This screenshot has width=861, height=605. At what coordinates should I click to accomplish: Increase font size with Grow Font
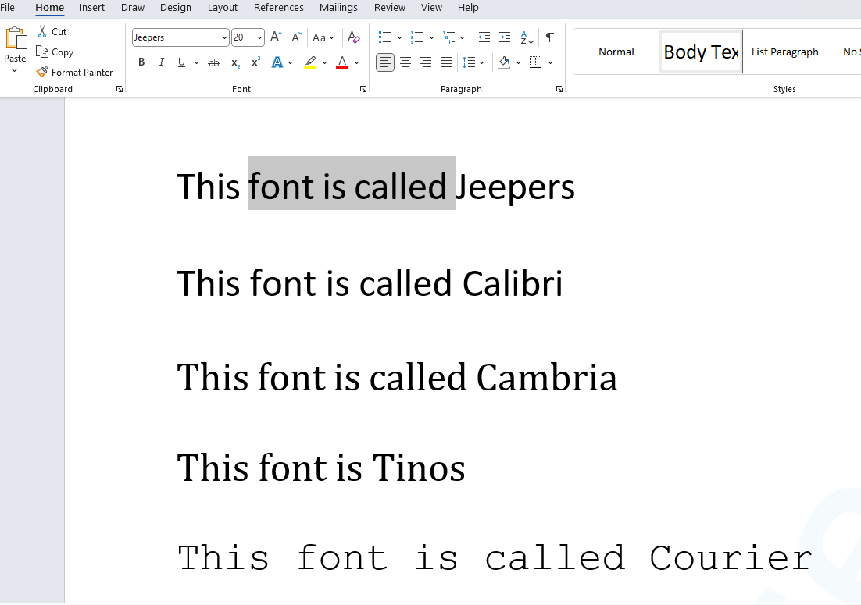tap(275, 37)
